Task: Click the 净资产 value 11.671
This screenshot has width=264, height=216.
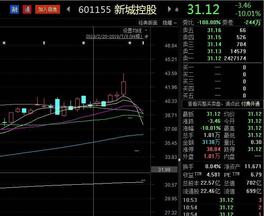Action: [253, 166]
